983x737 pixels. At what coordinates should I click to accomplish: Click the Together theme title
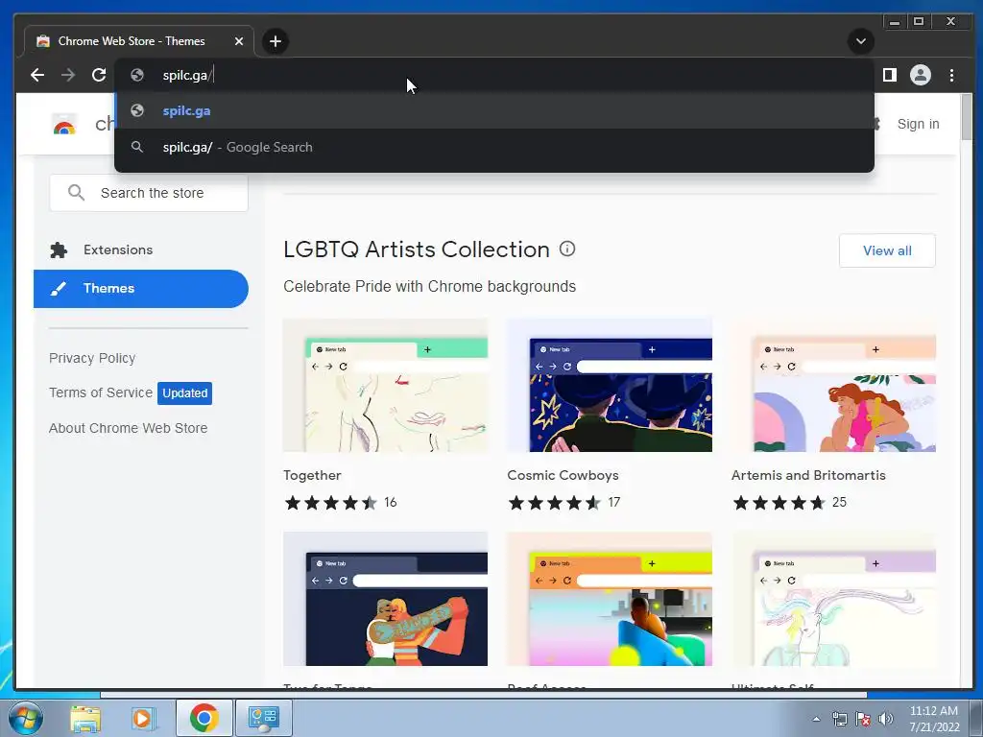tap(312, 475)
